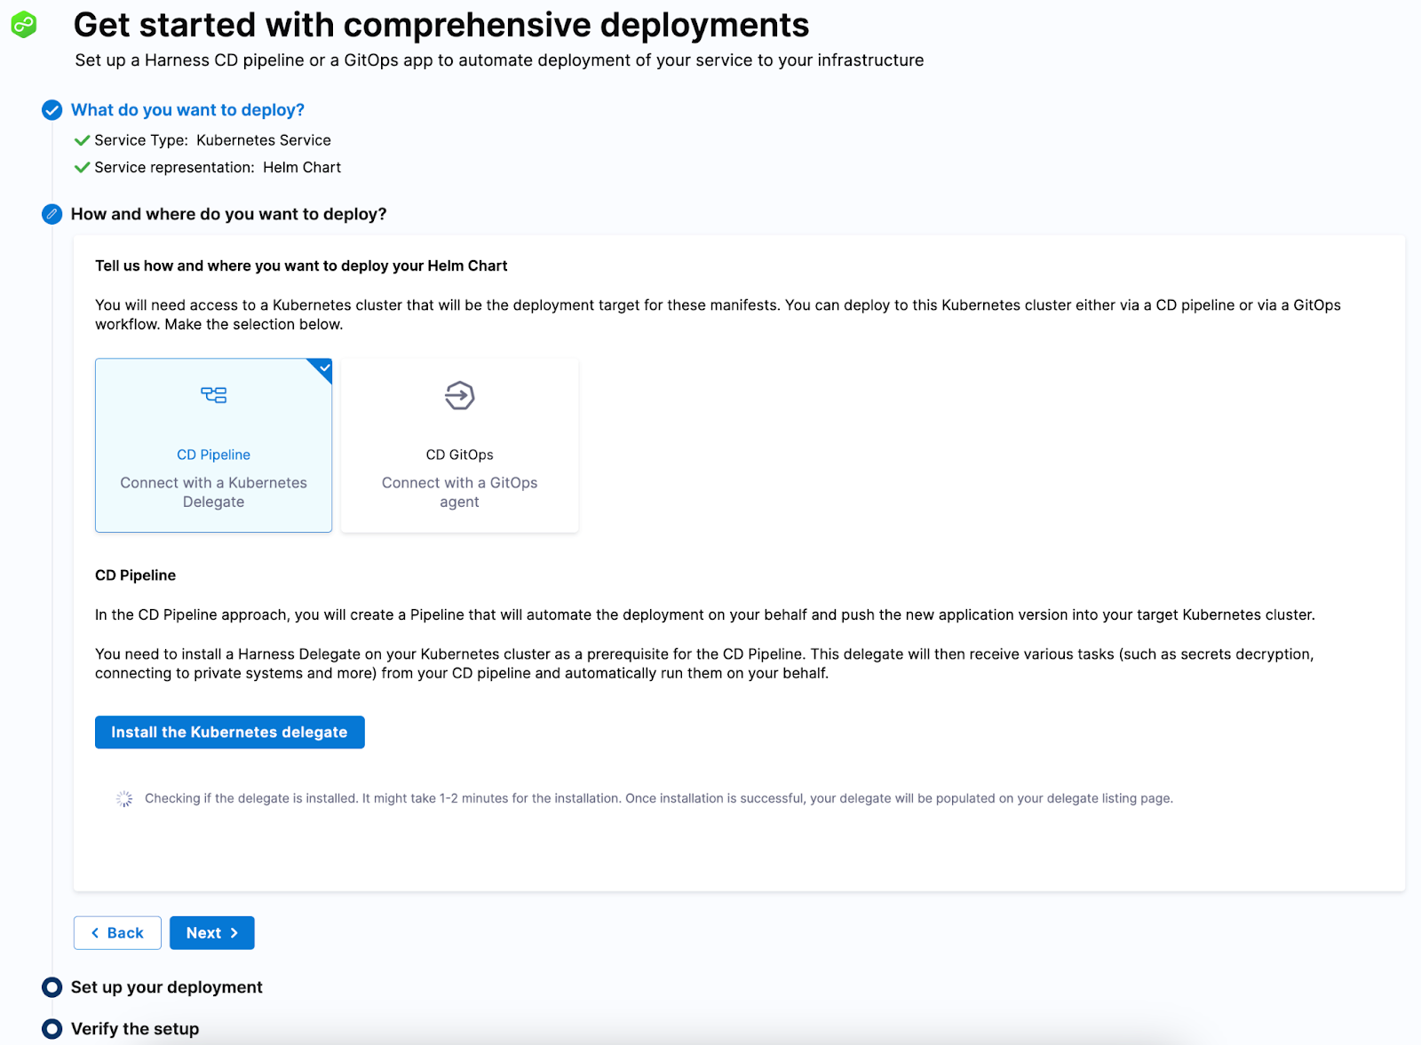
Task: Click 'Connect with a Kubernetes Delegate' description
Action: pos(214,493)
